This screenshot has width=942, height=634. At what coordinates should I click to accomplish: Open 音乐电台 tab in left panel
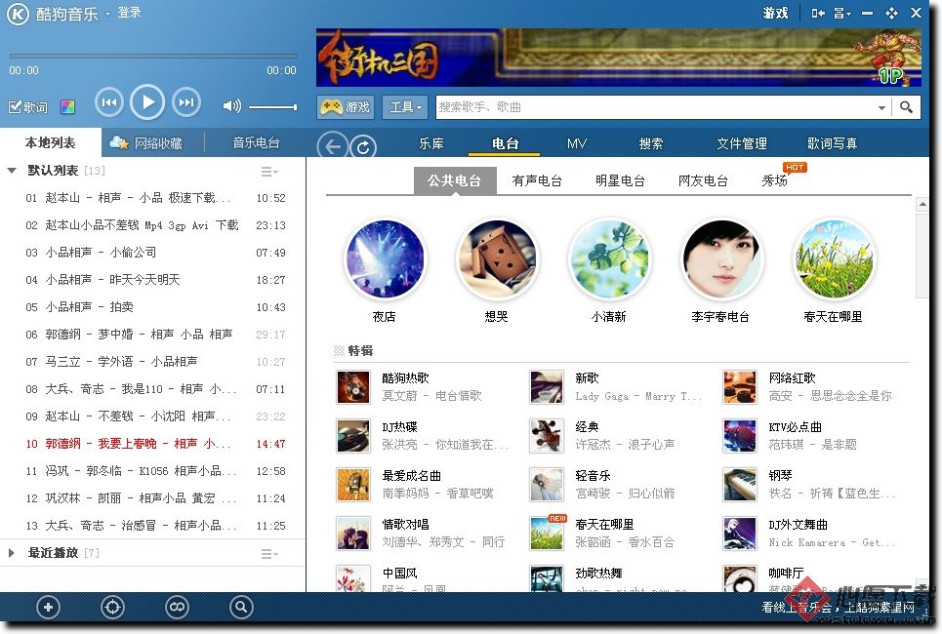click(256, 142)
